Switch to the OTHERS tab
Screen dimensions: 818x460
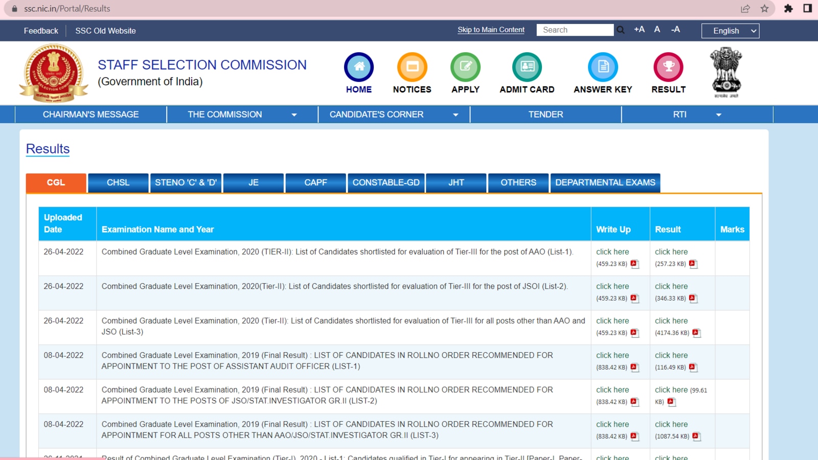click(518, 183)
